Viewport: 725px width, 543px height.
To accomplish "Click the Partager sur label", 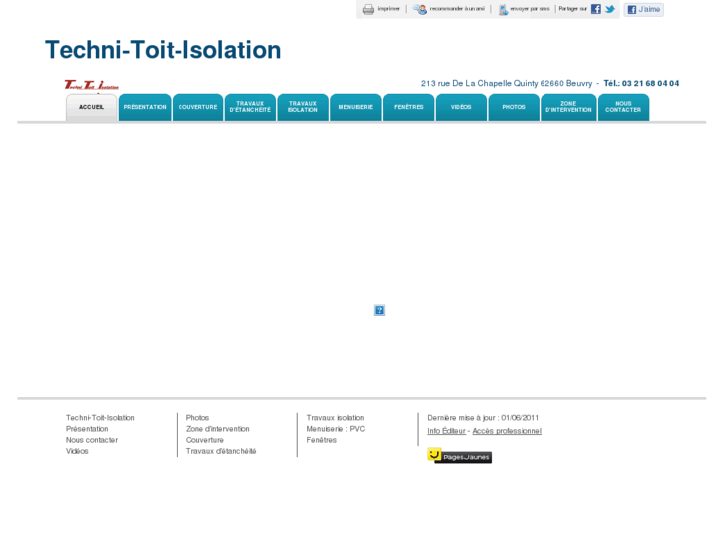I will 572,9.
